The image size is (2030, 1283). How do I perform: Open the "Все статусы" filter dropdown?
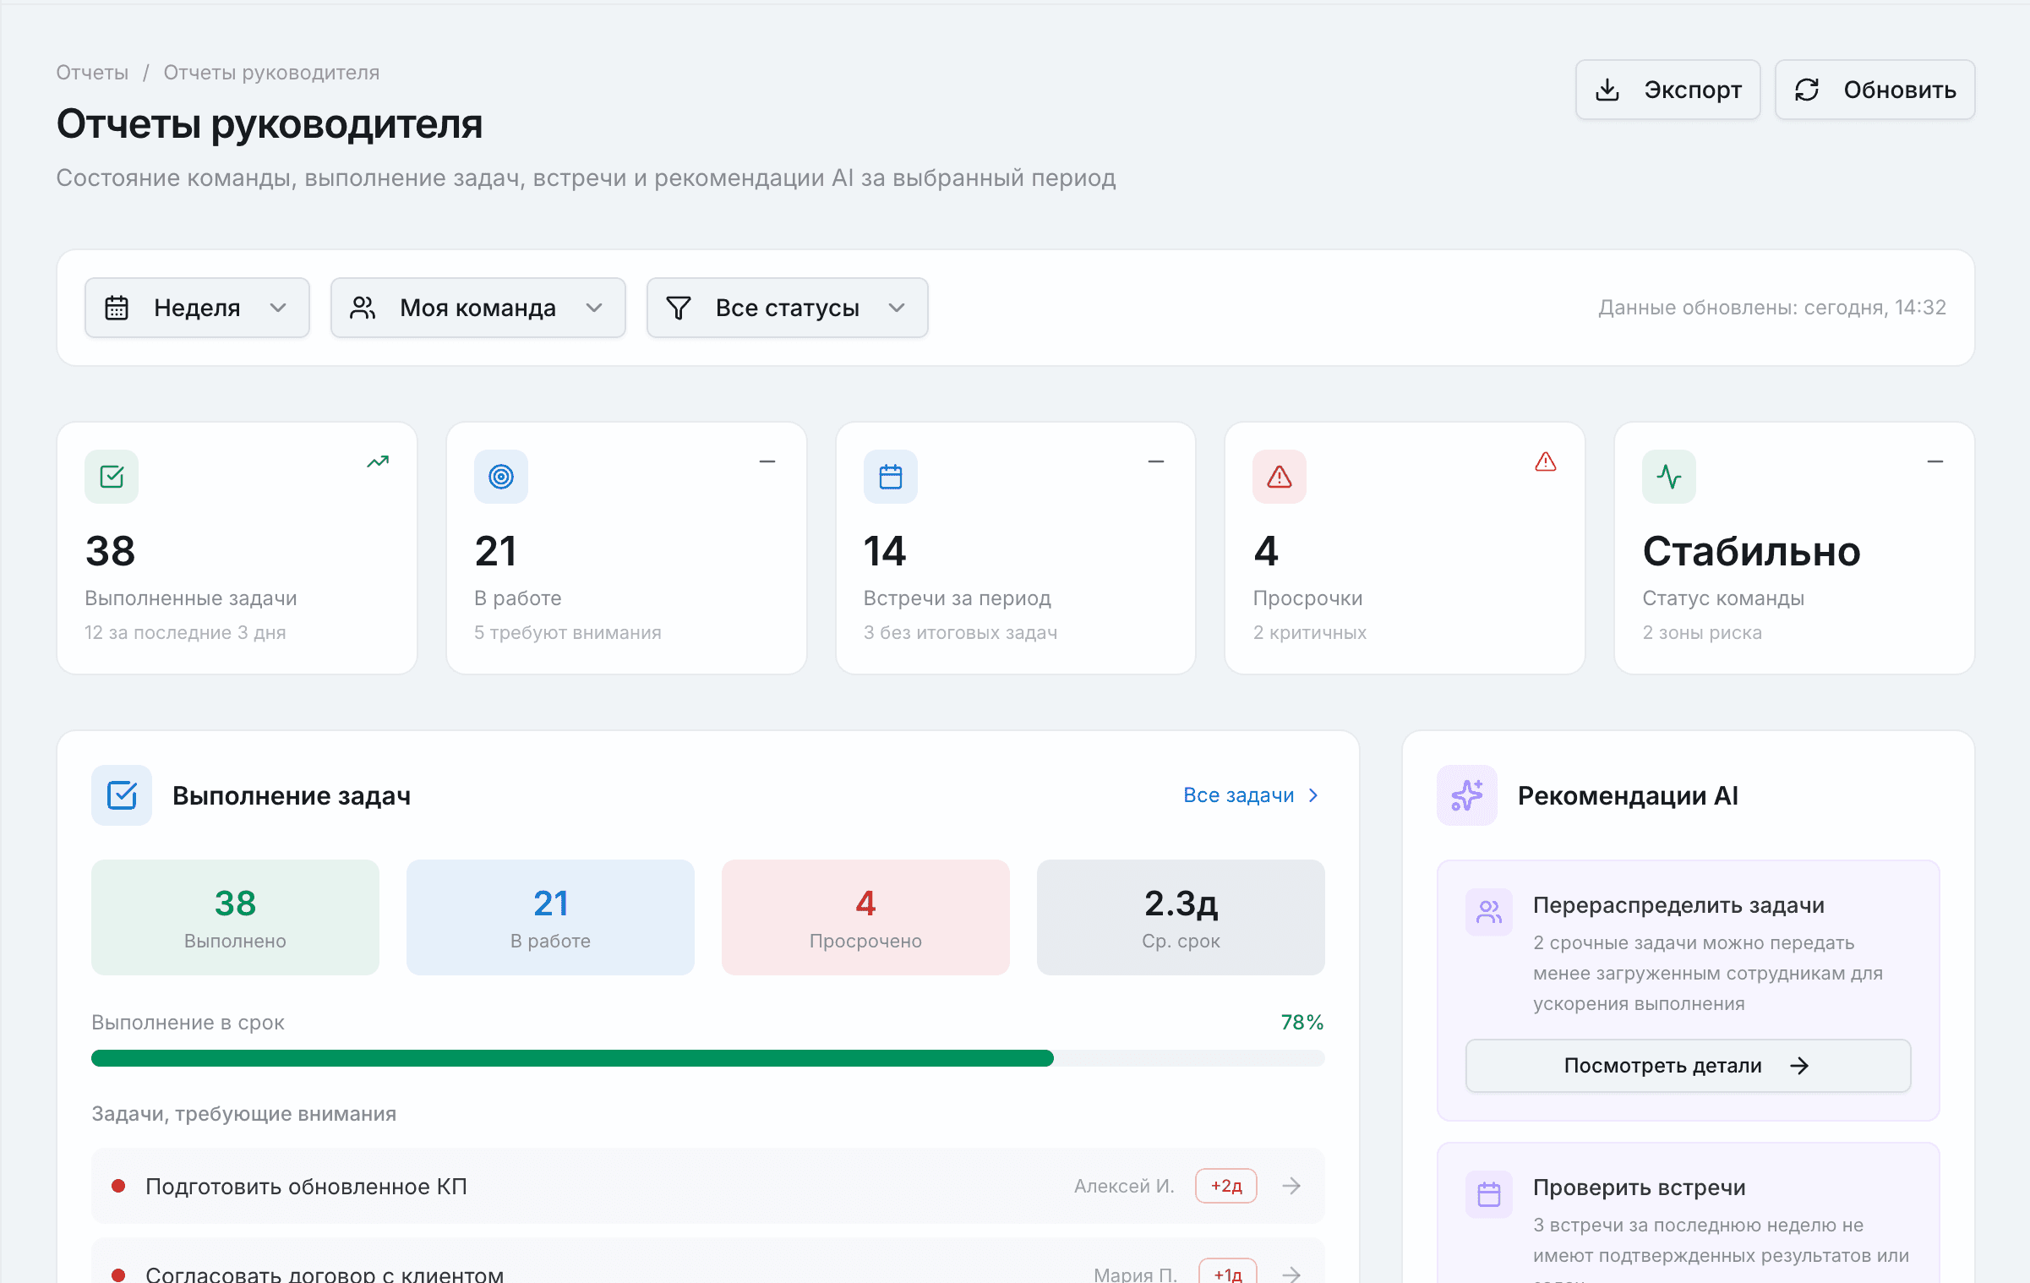[786, 308]
